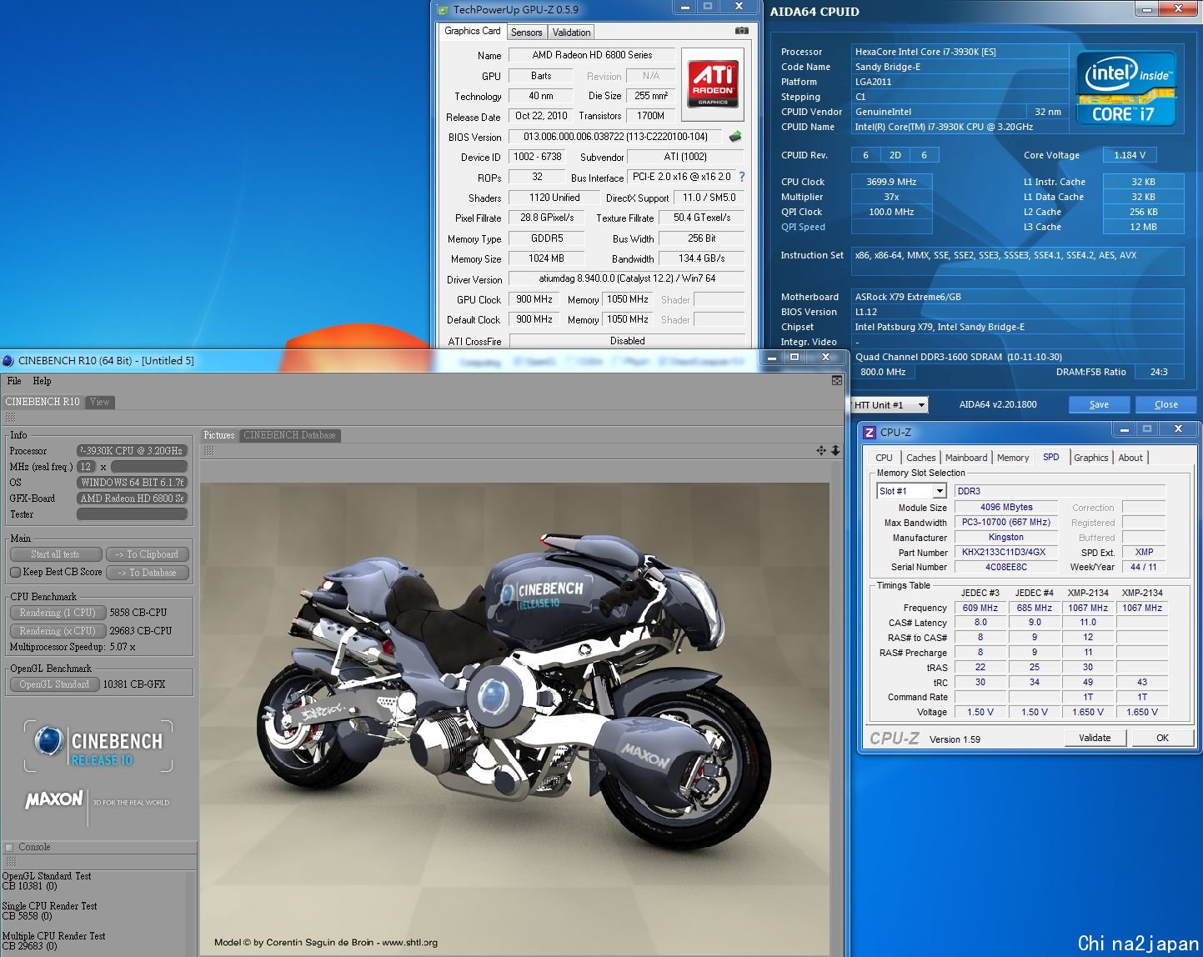
Task: Switch to the GPU-Z Validation tab
Action: click(x=572, y=33)
